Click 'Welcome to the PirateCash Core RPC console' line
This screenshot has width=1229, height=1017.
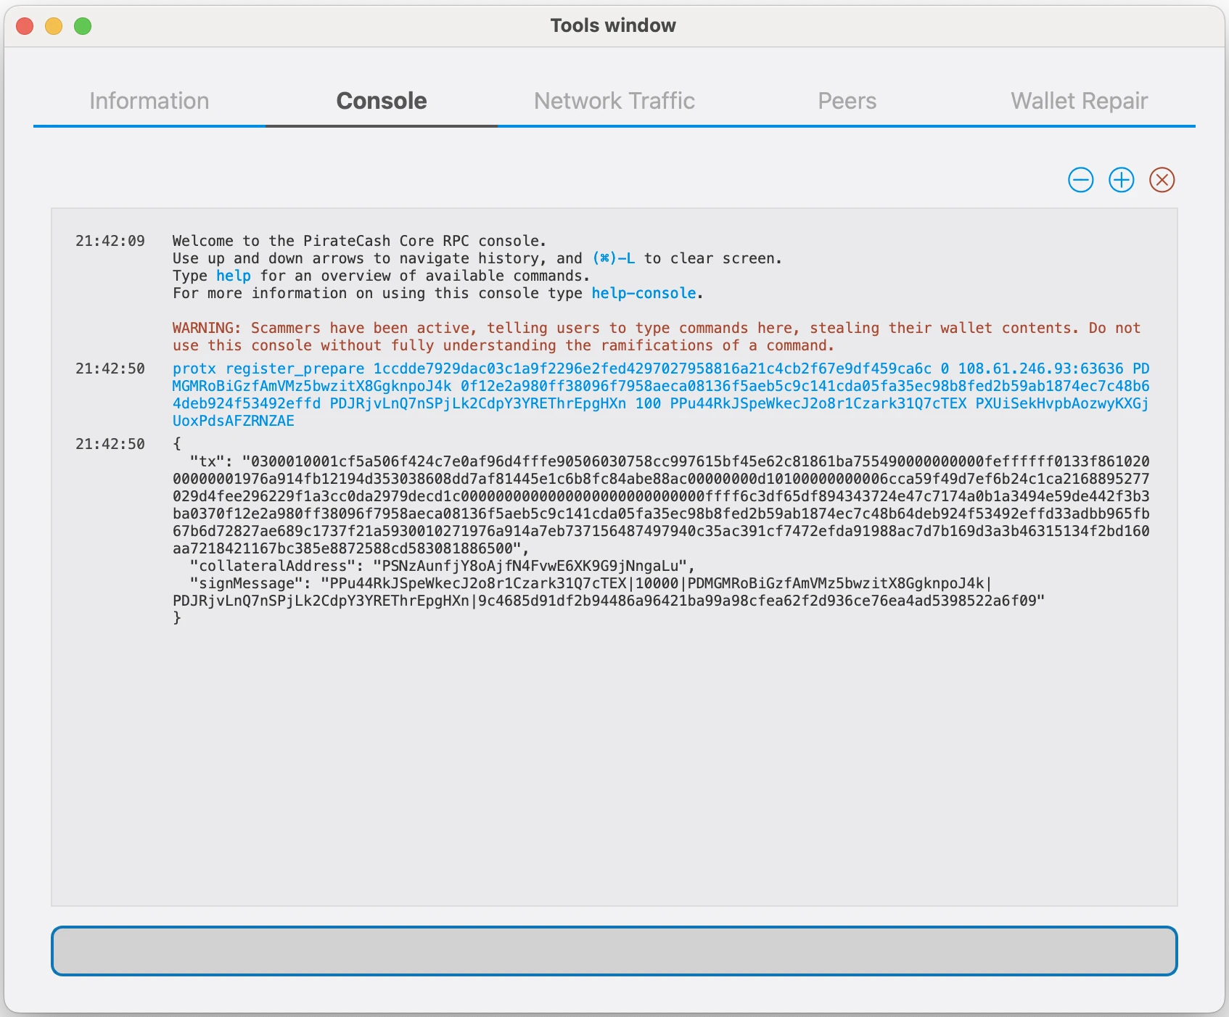point(359,241)
